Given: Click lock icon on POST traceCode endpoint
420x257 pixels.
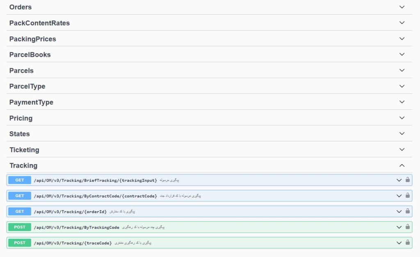Looking at the screenshot, I should [407, 243].
